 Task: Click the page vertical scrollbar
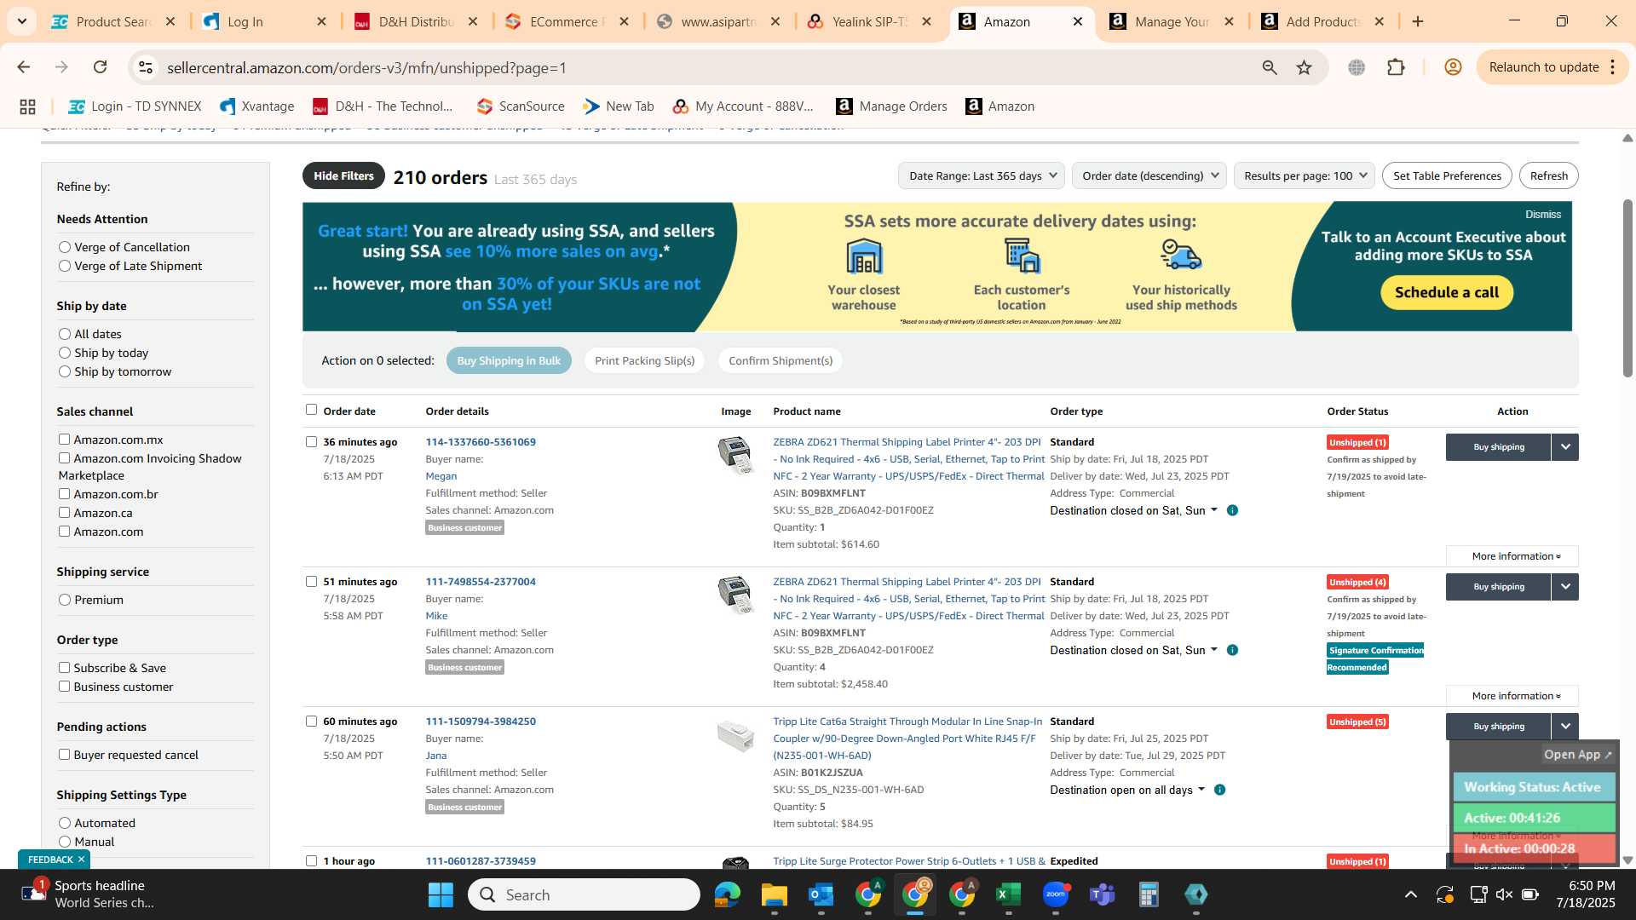point(1627,288)
